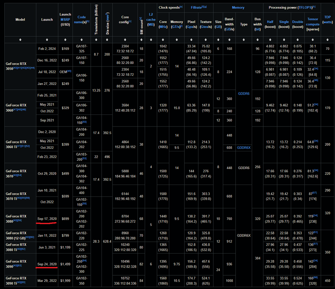This screenshot has width=335, height=289.
Task: Sort by Single precision column arrow
Action: click(x=284, y=40)
